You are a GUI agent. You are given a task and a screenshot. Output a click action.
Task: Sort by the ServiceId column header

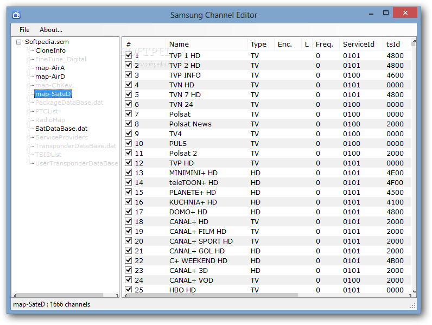pos(361,44)
